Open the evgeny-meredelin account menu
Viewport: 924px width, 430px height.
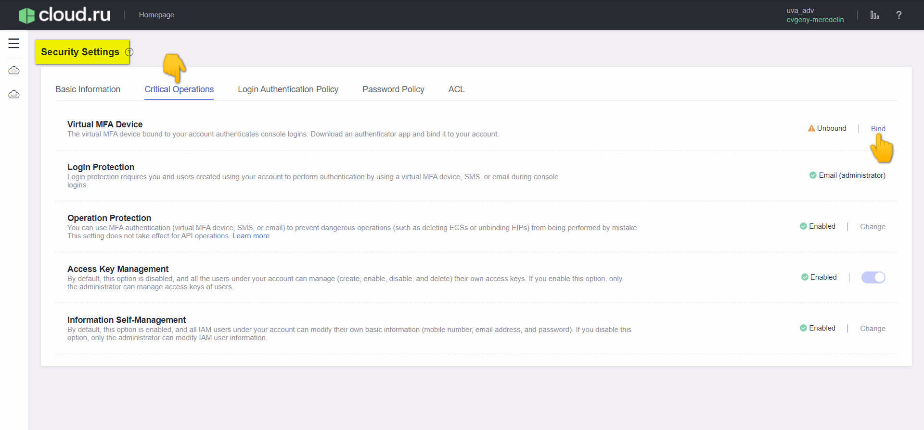[x=815, y=20]
